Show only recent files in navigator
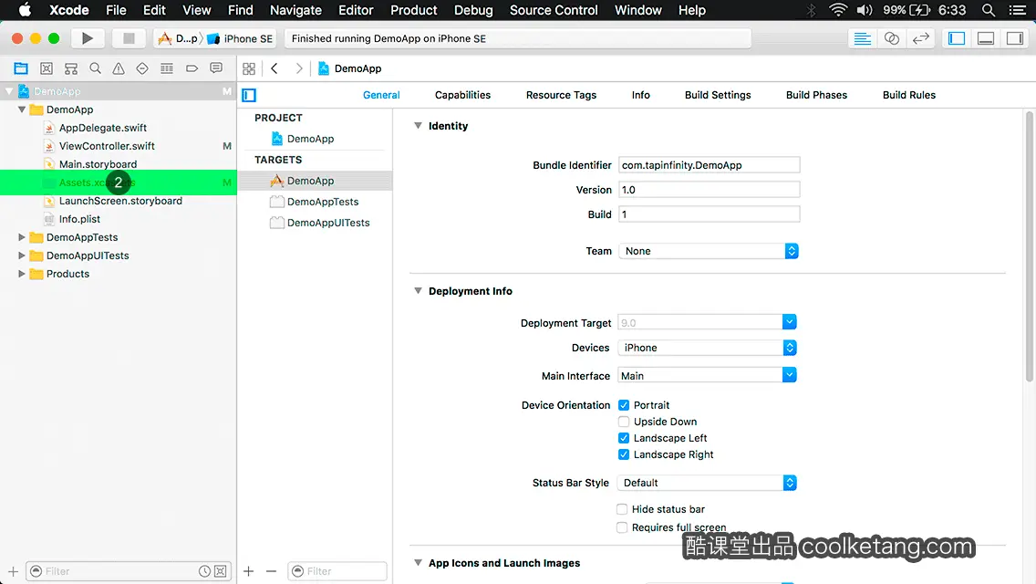Viewport: 1036px width, 584px height. click(205, 571)
